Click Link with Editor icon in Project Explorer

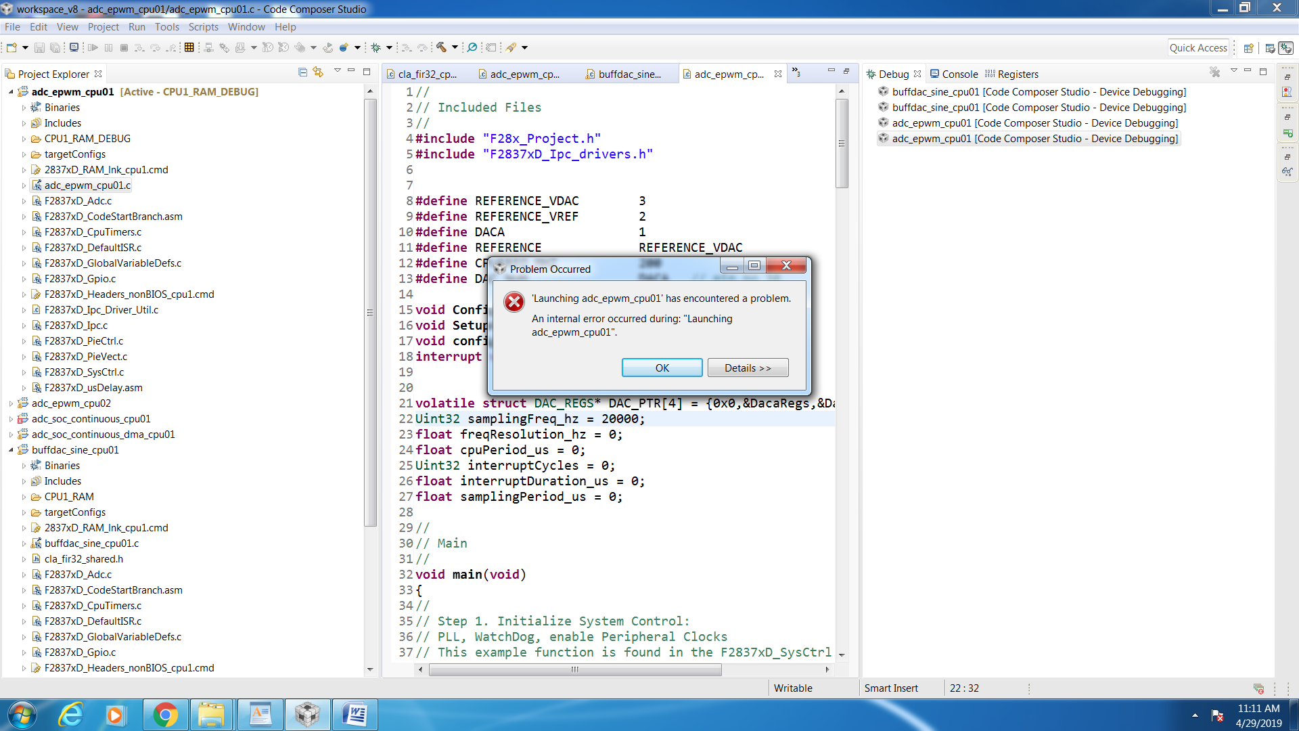pos(318,72)
